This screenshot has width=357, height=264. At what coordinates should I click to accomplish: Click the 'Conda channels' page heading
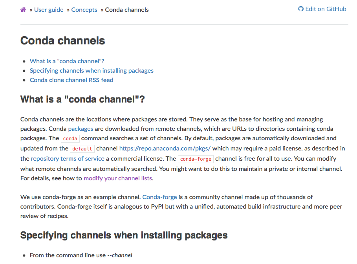click(x=62, y=40)
